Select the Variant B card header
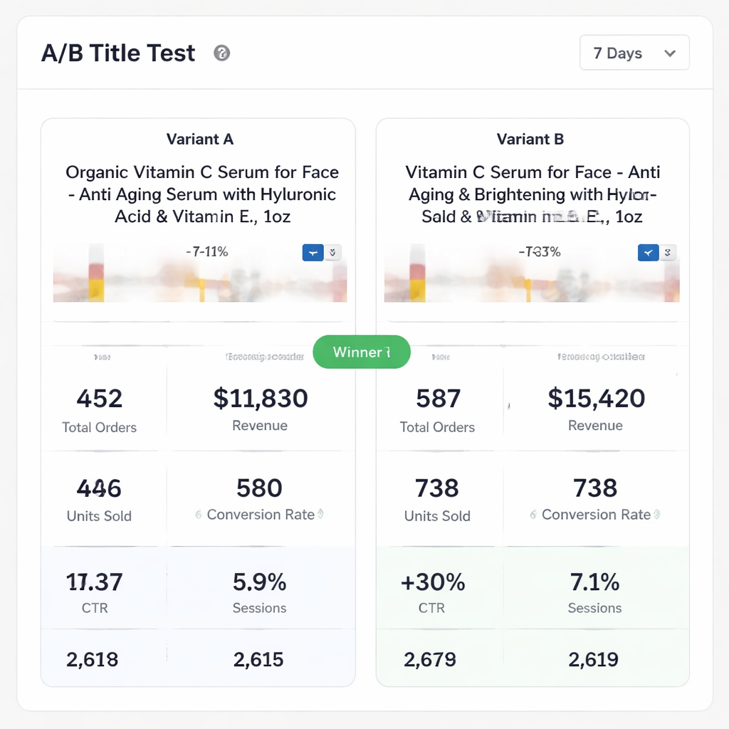 tap(530, 139)
